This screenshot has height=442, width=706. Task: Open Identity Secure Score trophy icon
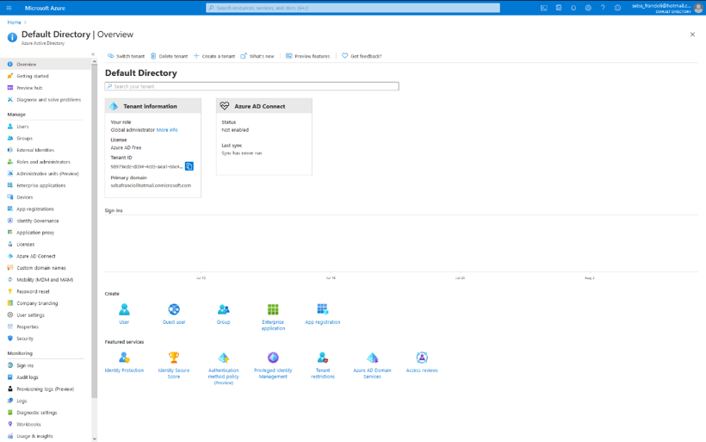tap(174, 358)
